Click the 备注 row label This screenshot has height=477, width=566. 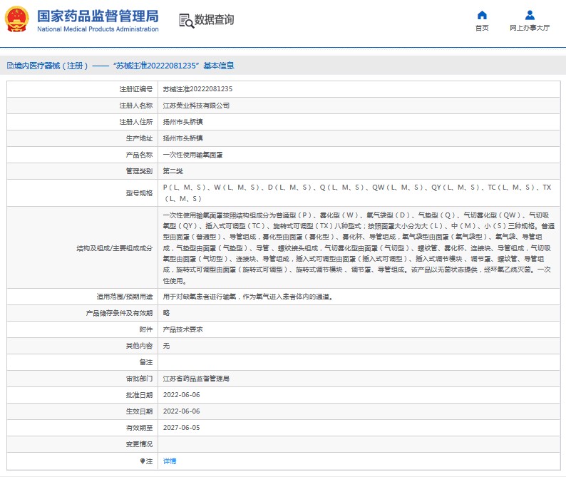coord(146,362)
